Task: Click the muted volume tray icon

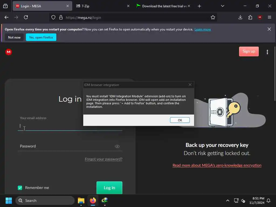Action: tap(243, 201)
